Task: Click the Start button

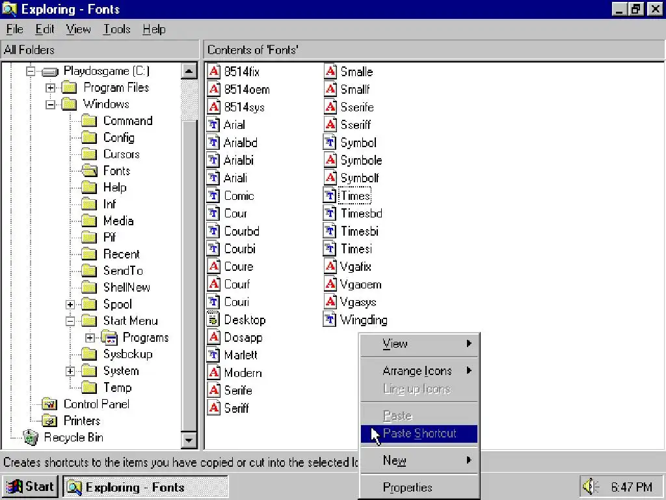Action: [30, 486]
